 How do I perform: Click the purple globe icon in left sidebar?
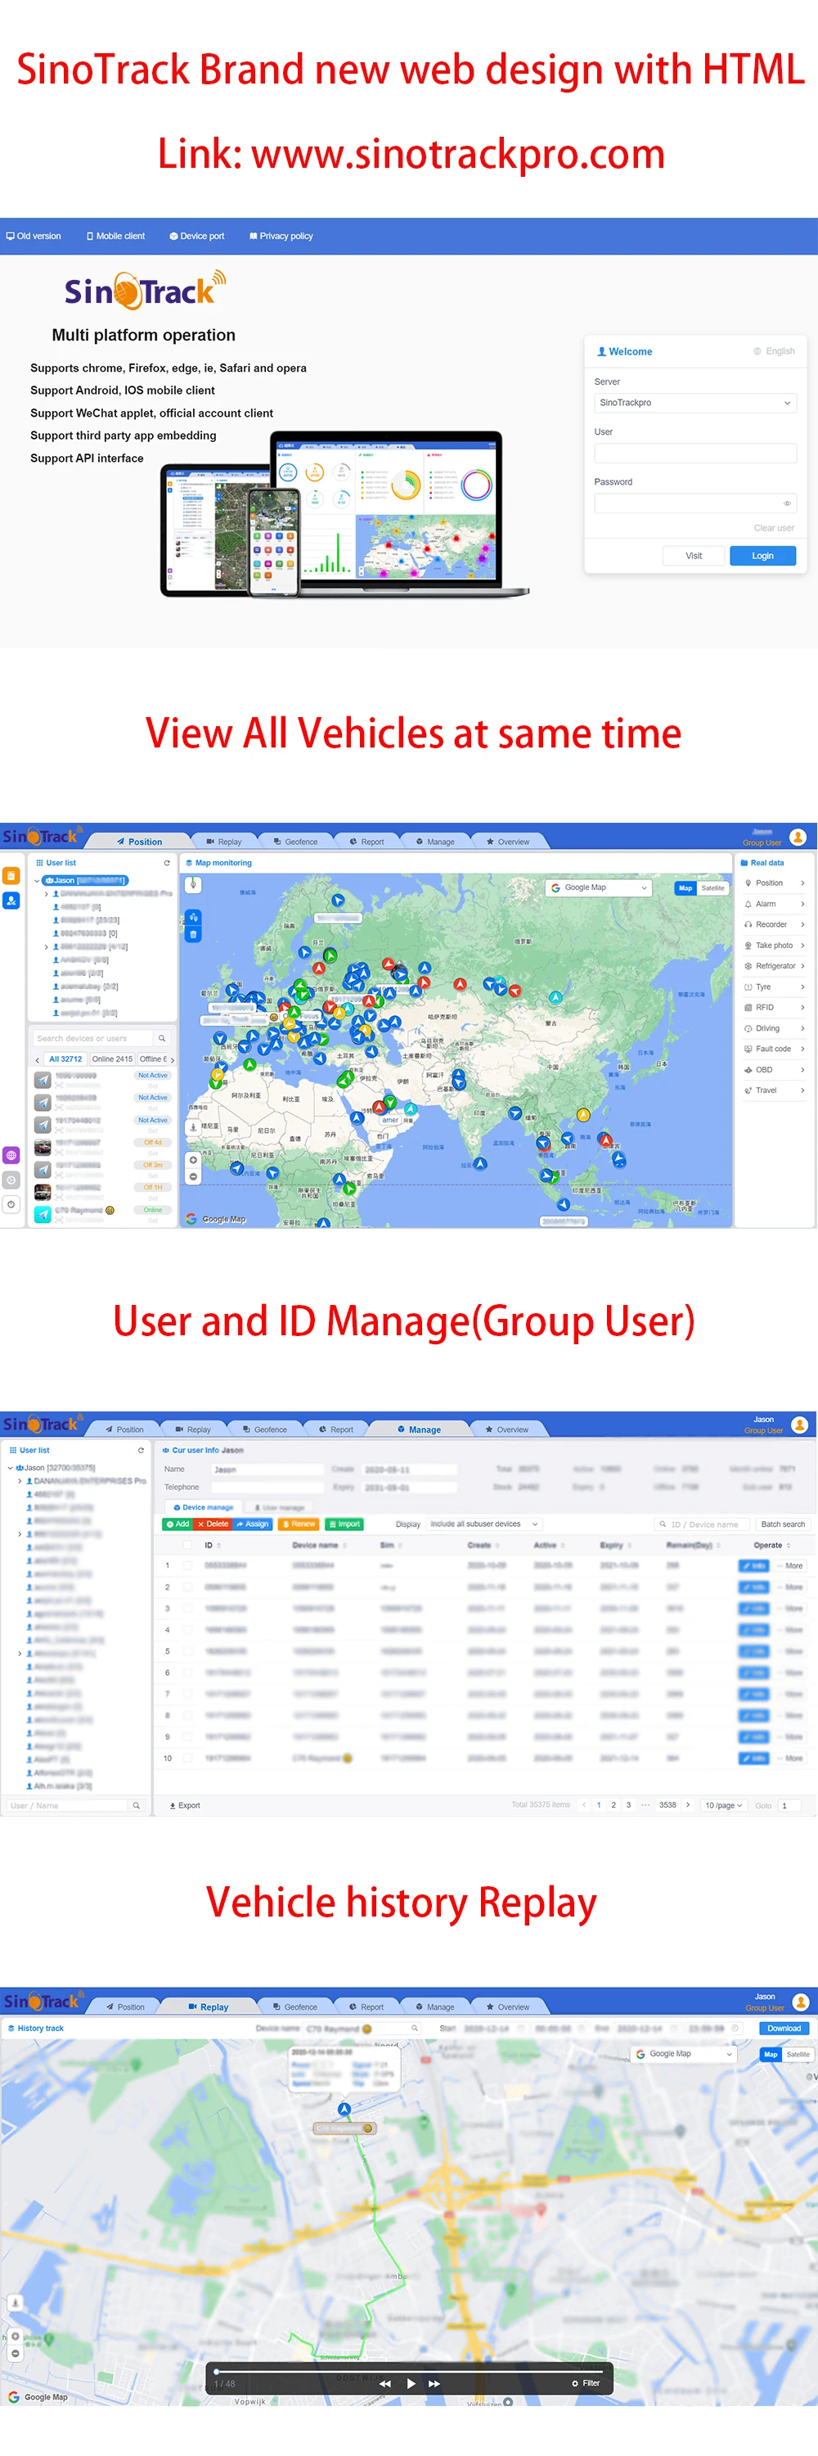[11, 1154]
